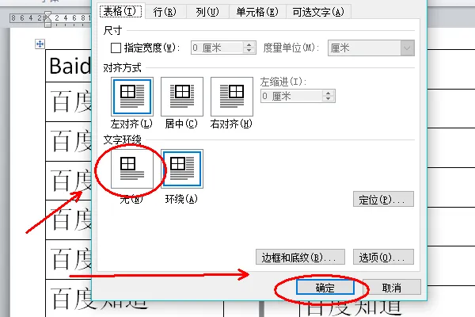Image resolution: width=475 pixels, height=317 pixels.
Task: Select the Around text wrapping icon
Action: click(182, 169)
